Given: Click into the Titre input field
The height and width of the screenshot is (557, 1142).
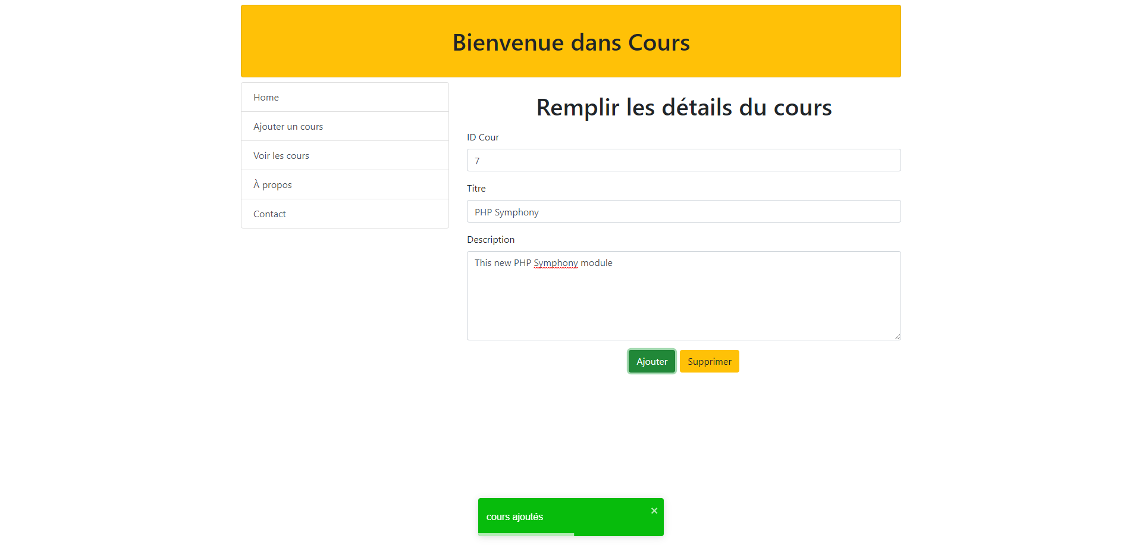Looking at the screenshot, I should 683,212.
